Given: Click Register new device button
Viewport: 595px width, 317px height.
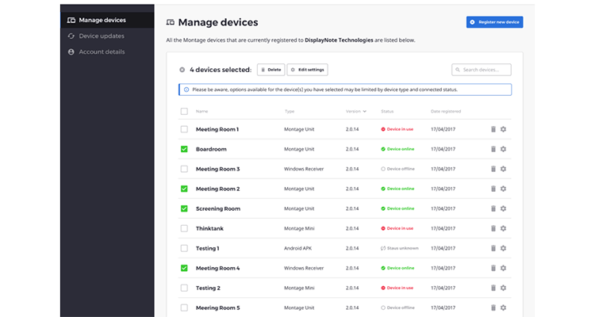Looking at the screenshot, I should [x=494, y=22].
